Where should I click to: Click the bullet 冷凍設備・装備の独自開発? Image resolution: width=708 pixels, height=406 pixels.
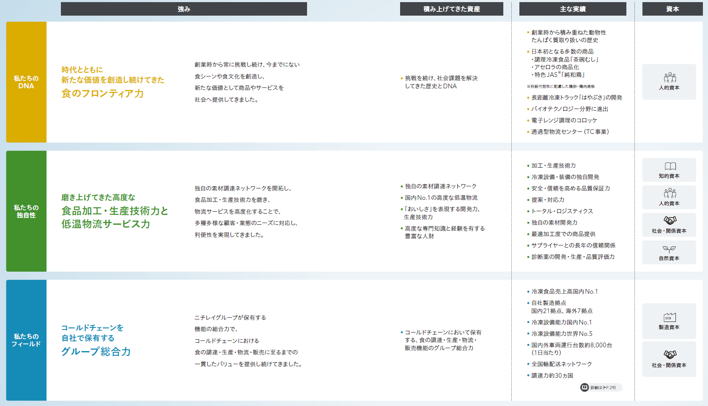(563, 177)
